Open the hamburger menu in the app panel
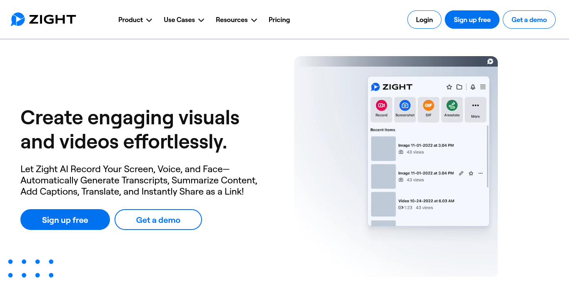This screenshot has height=284, width=569. click(x=483, y=87)
